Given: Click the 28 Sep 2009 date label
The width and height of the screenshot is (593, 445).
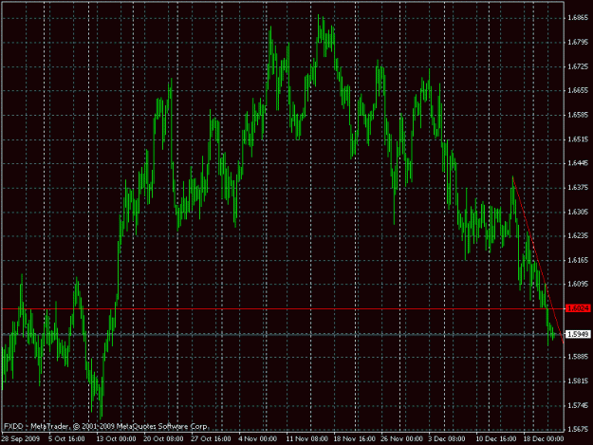Looking at the screenshot, I should point(21,439).
